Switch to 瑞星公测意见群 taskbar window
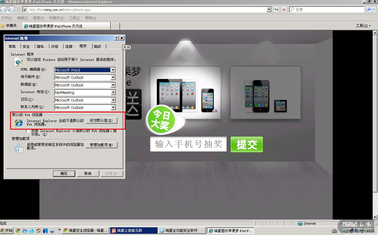The image size is (378, 235). (134, 231)
